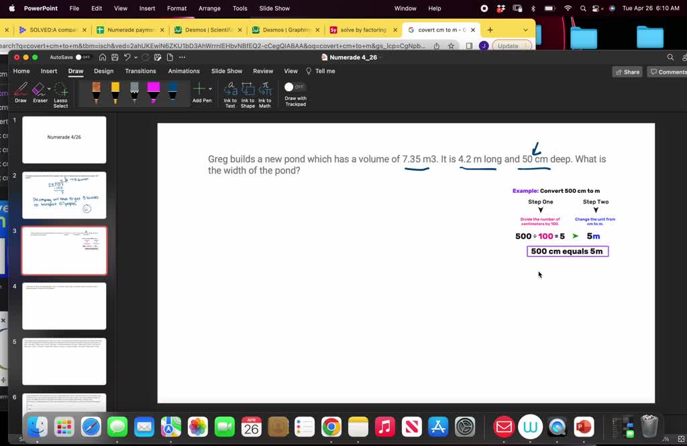The width and height of the screenshot is (687, 446).
Task: Open the Eraser options dropdown arrow
Action: 49,89
